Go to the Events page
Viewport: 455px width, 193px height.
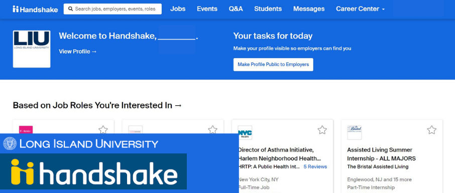coord(207,9)
